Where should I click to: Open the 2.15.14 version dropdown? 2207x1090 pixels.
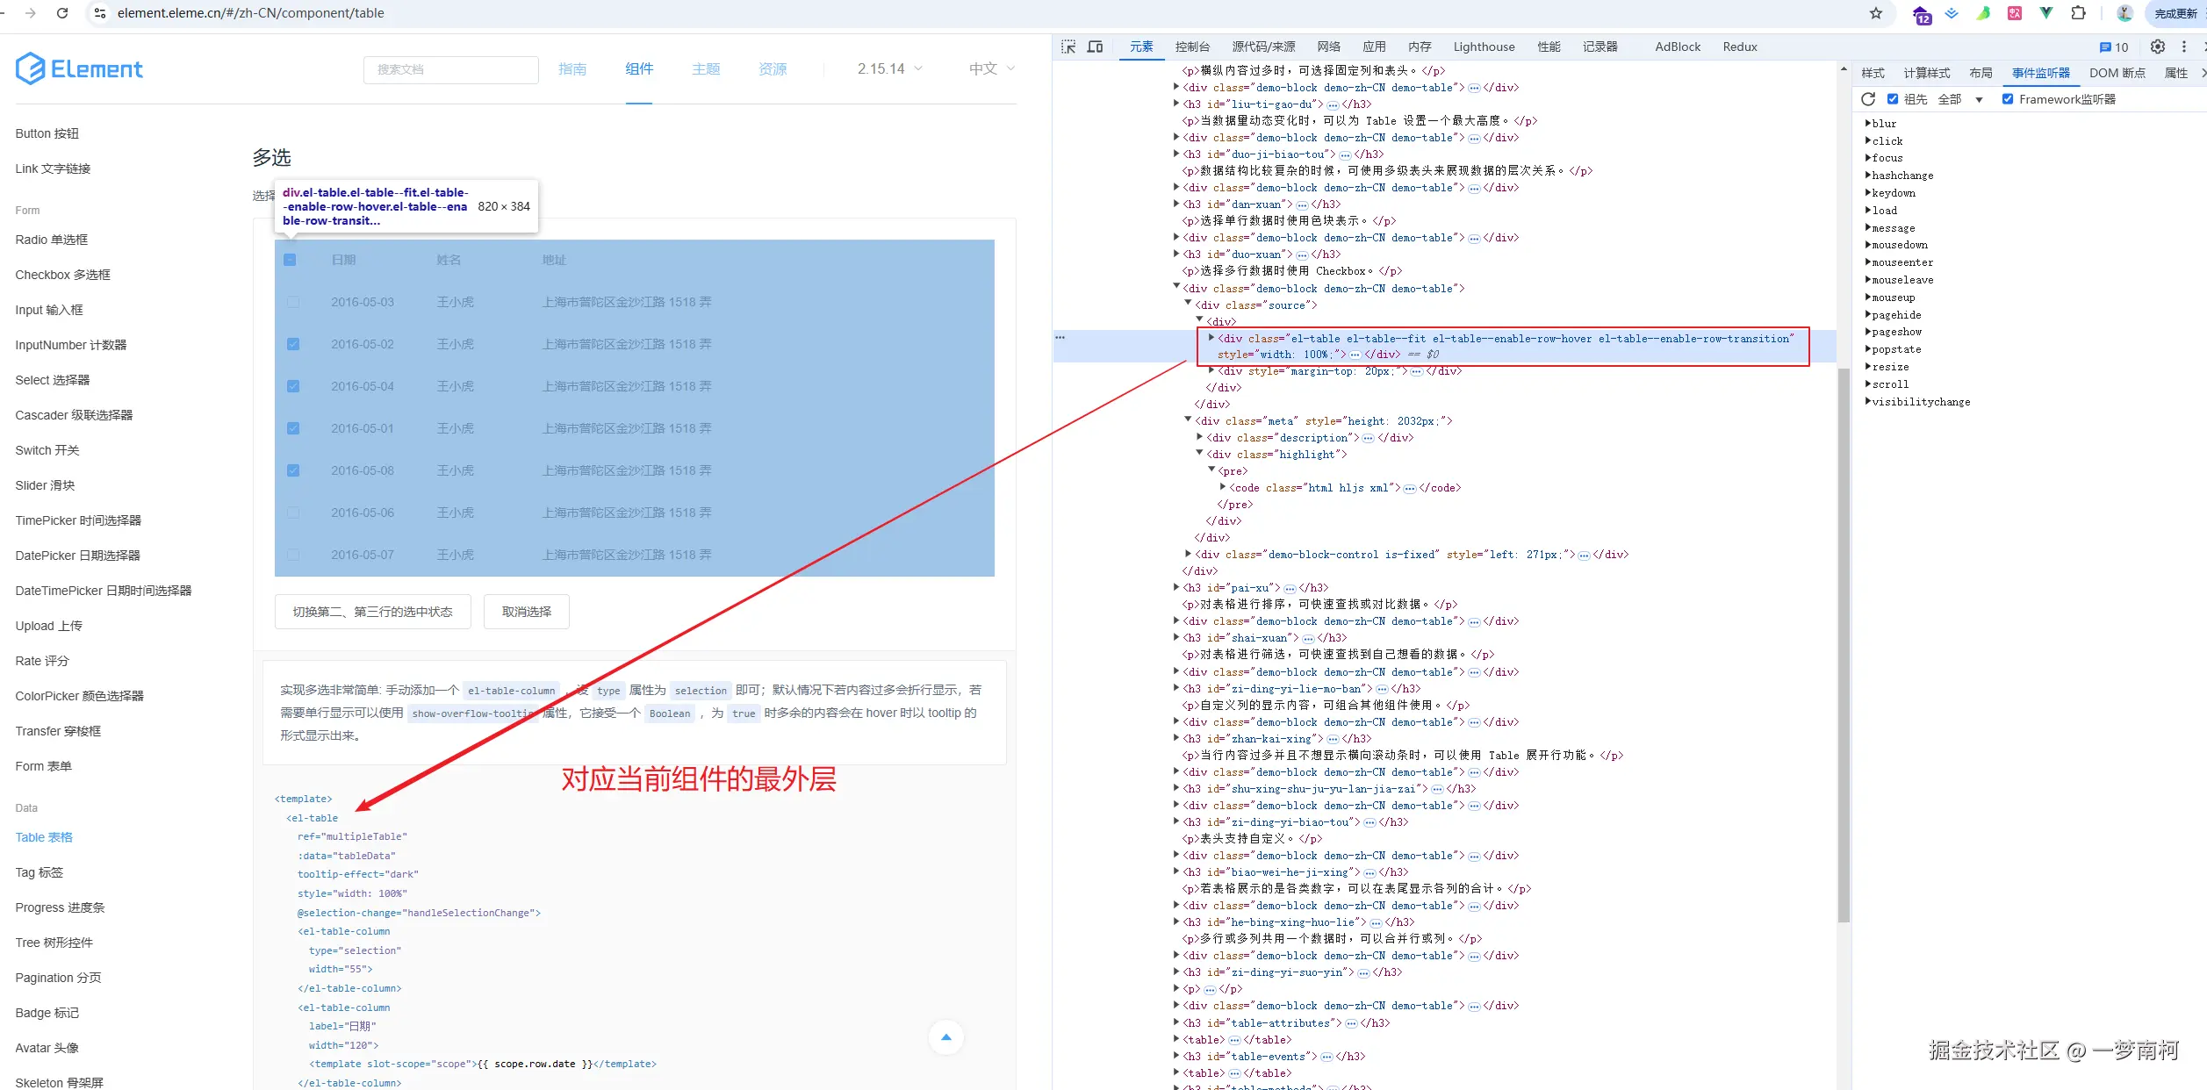889,69
